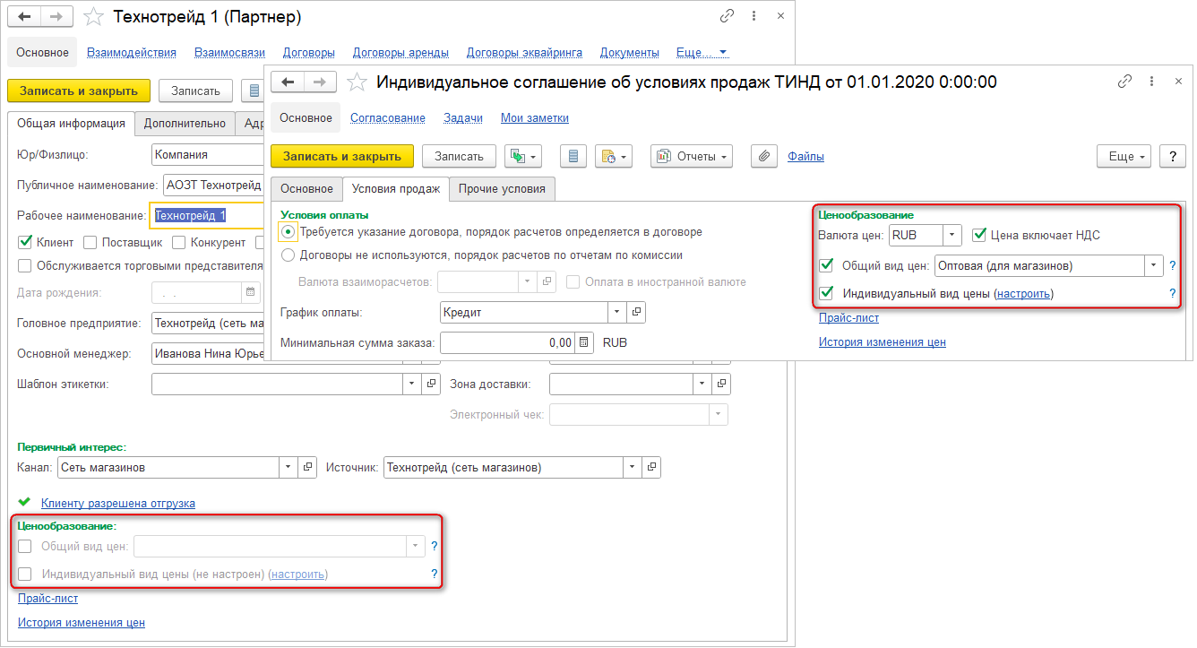Screen dimensions: 1197x648
Task: Click Записать in the partner window
Action: (x=195, y=91)
